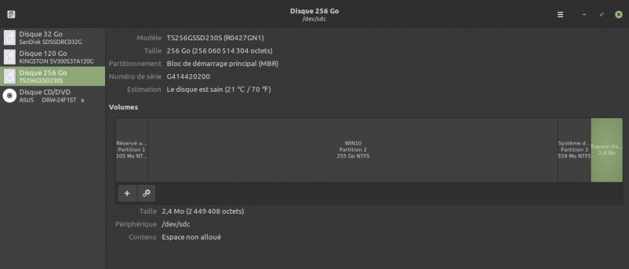Click the disk health status text
This screenshot has height=269, width=629.
[x=219, y=89]
